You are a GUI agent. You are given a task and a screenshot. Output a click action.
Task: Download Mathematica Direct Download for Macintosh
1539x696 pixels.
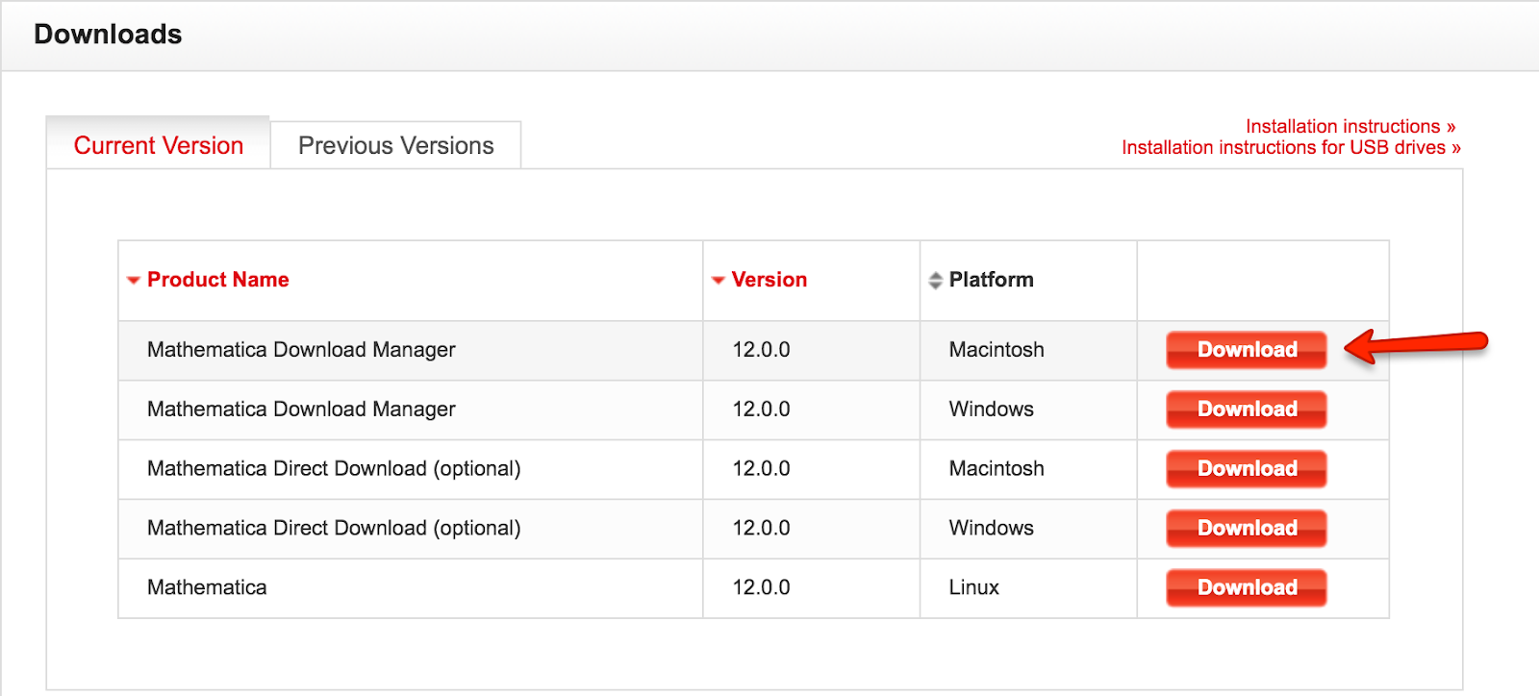[1247, 469]
